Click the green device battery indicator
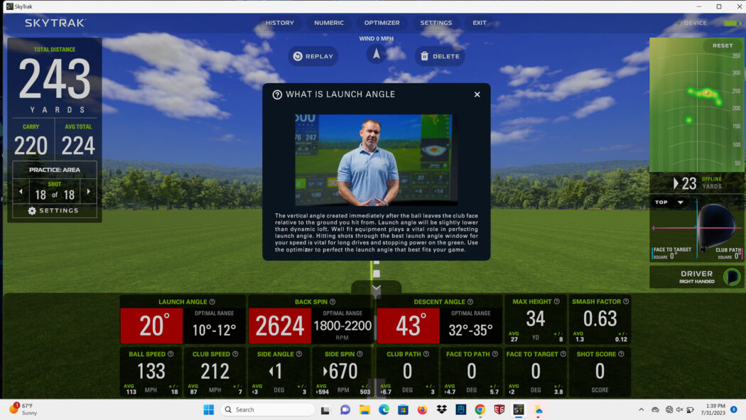Viewport: 746px width, 420px height. (x=732, y=23)
